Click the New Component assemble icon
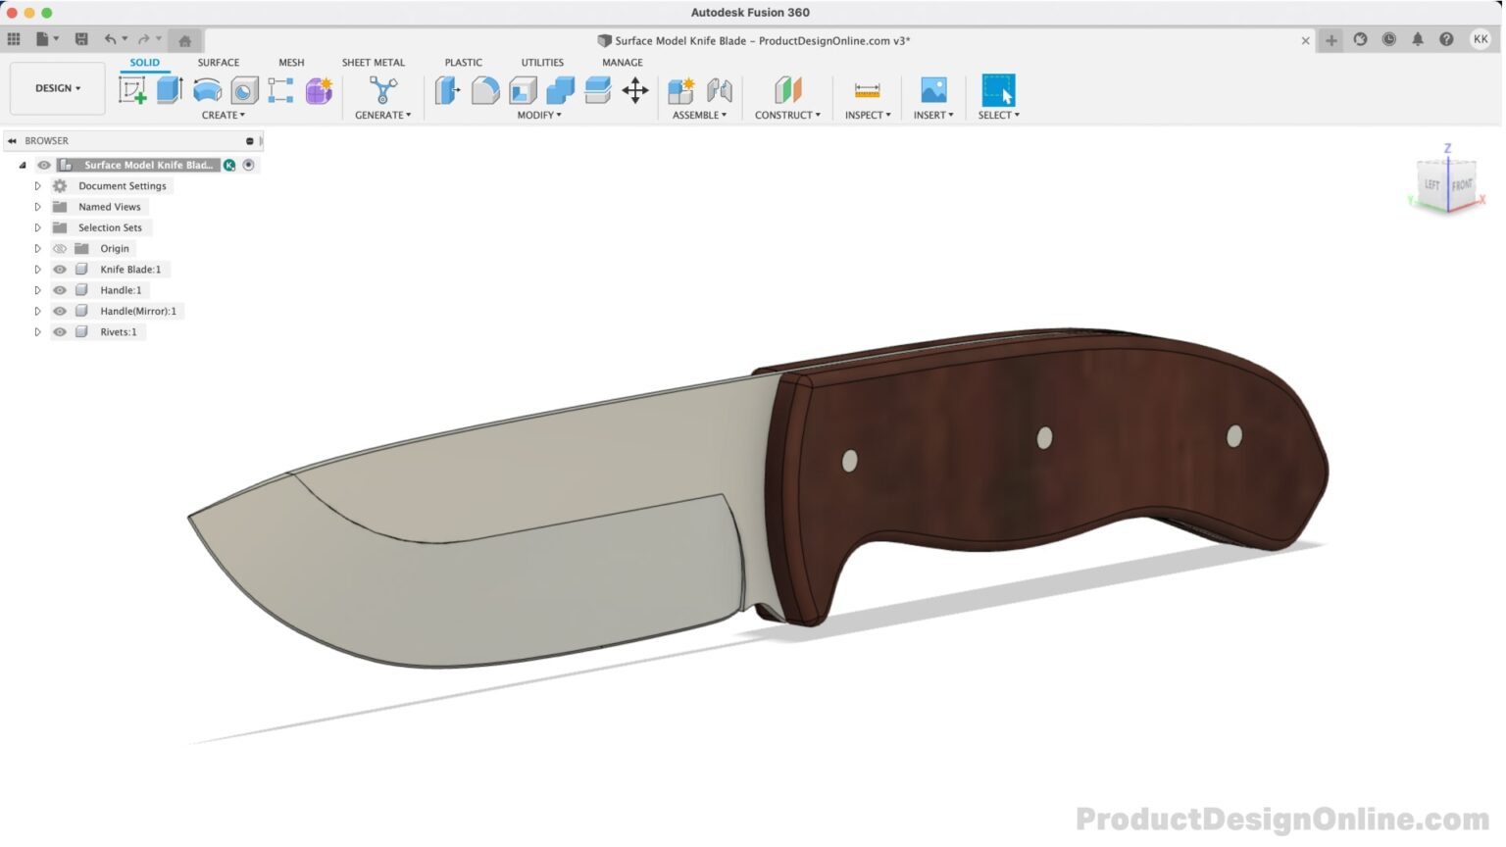1506x847 pixels. 680,90
